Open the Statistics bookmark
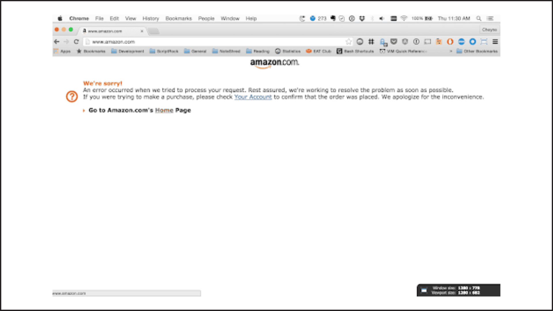 (288, 51)
